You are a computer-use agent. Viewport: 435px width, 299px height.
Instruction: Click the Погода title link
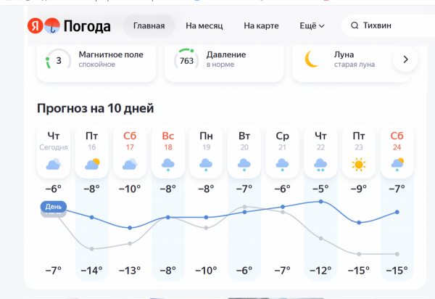(88, 27)
